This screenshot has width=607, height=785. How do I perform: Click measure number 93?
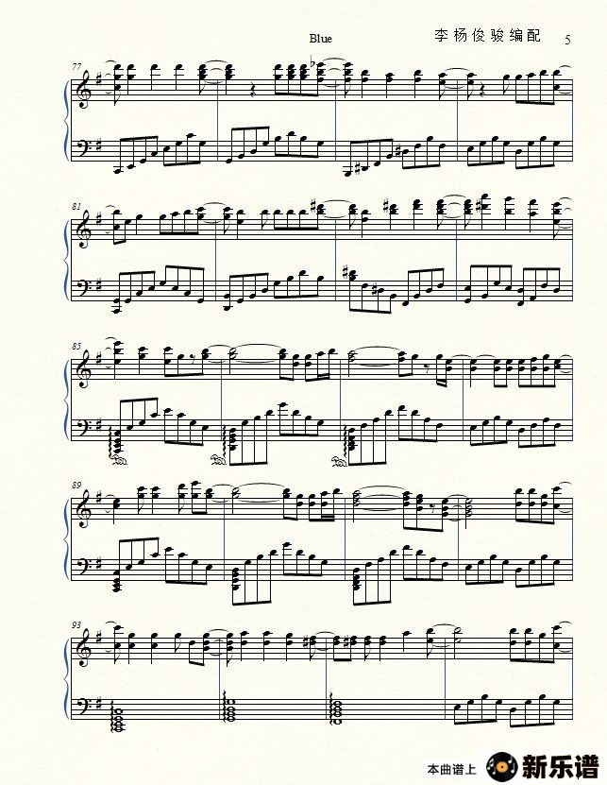[76, 624]
